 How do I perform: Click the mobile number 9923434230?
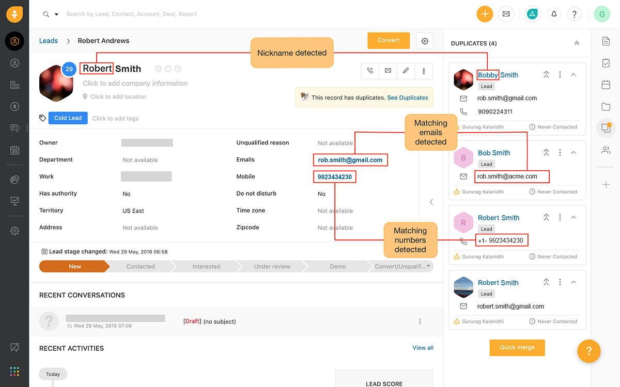pos(335,177)
